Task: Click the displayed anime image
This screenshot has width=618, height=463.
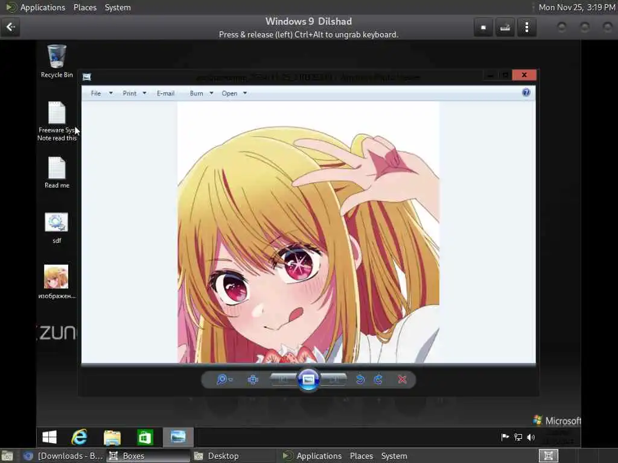Action: (308, 232)
